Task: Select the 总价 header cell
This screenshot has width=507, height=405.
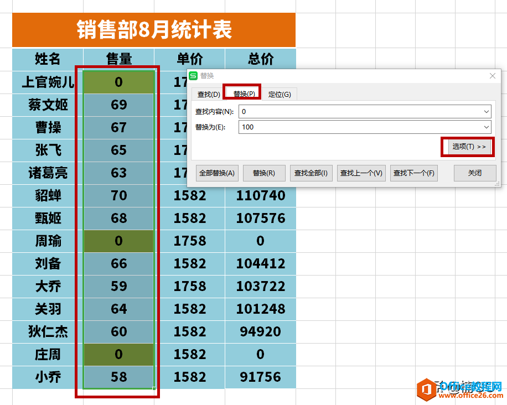Action: (x=261, y=59)
